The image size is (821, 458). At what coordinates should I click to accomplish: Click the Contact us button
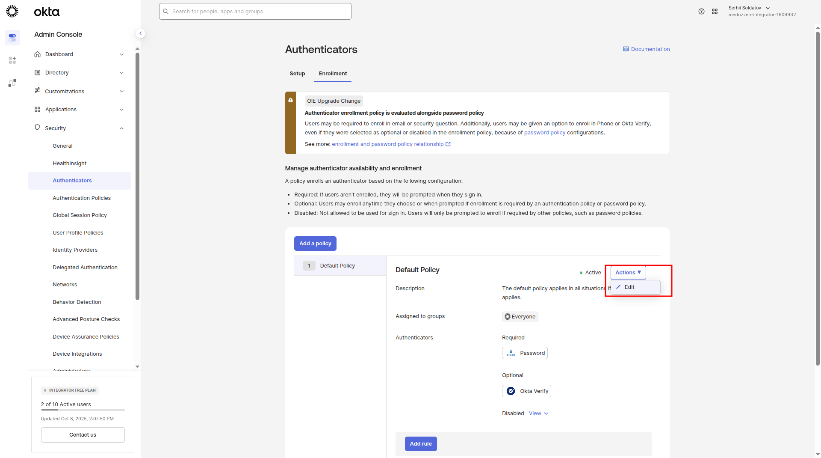pyautogui.click(x=83, y=435)
